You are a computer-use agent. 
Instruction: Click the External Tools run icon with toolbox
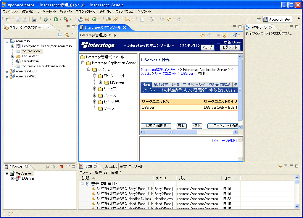pyautogui.click(x=66, y=19)
